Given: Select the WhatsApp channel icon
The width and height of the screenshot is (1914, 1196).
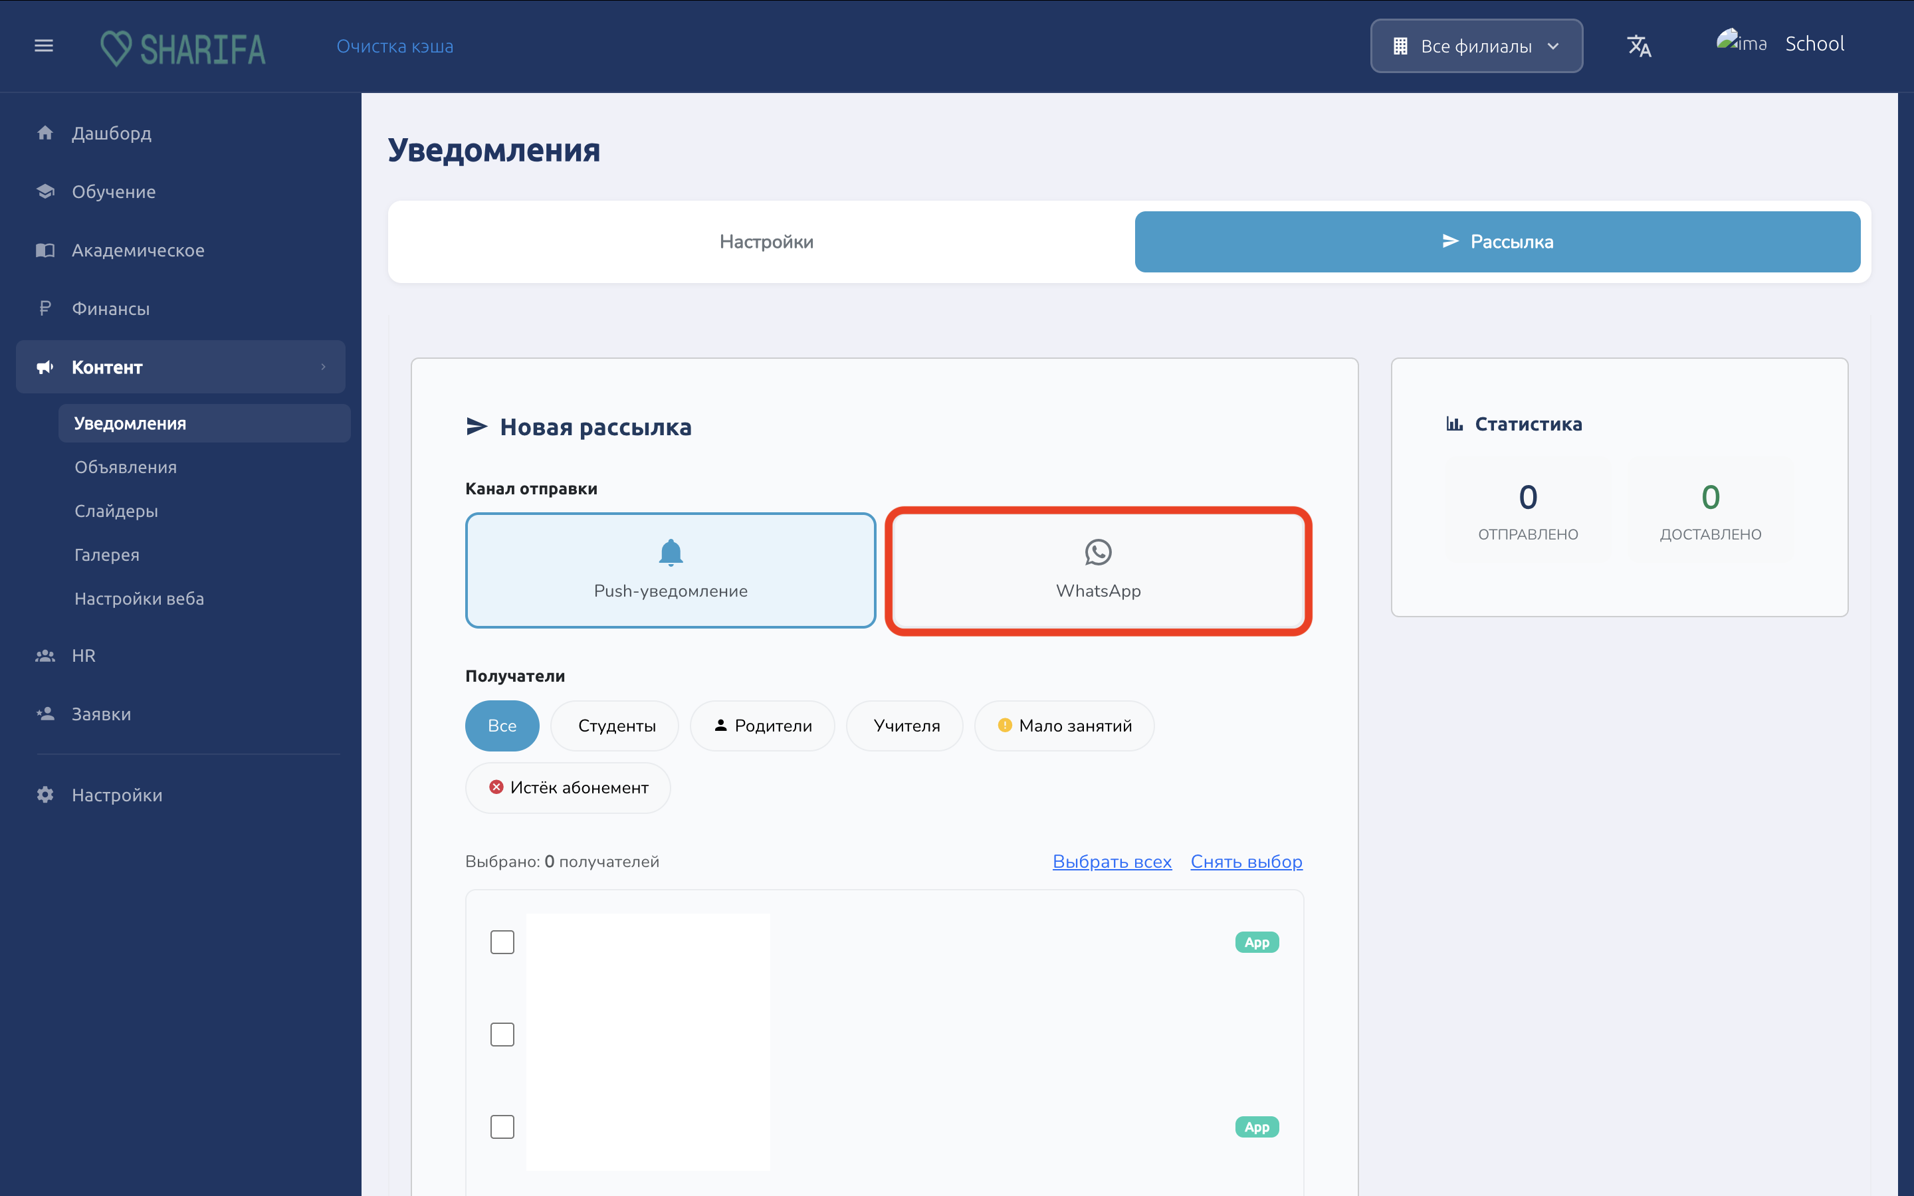Looking at the screenshot, I should [x=1098, y=552].
